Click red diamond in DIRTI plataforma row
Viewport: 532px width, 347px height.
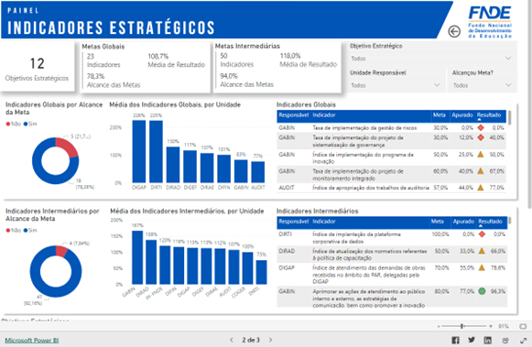tap(482, 234)
